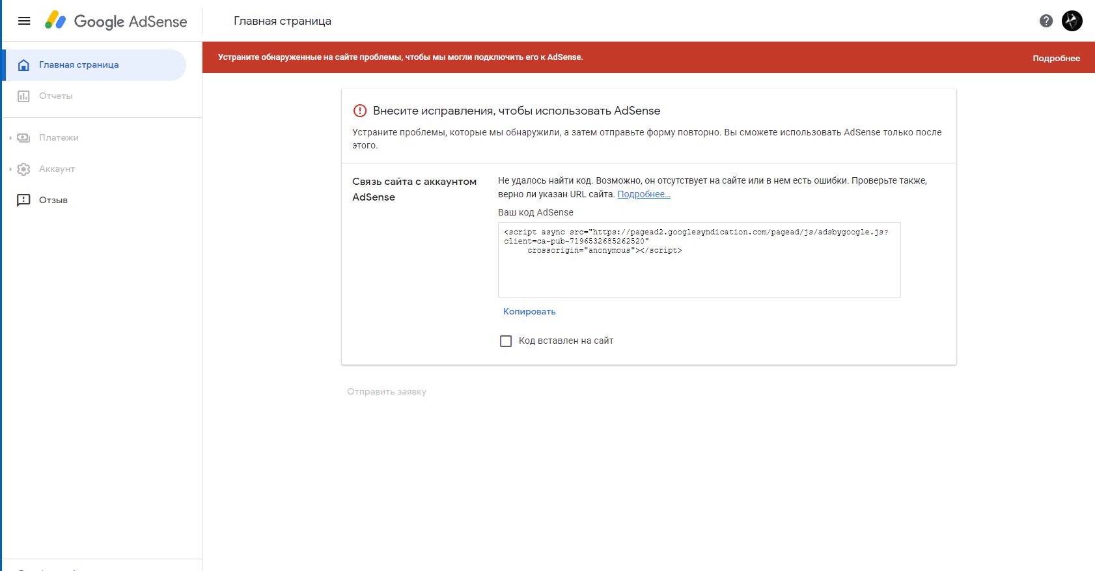
Task: Click the Подробнее… link in error text
Action: tap(644, 194)
